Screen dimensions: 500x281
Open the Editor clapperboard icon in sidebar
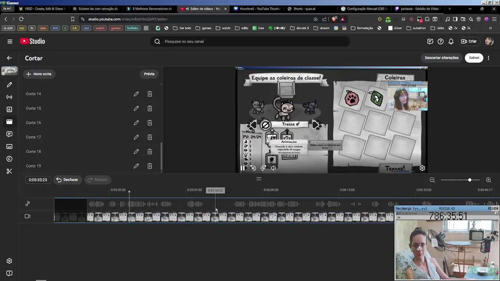pos(9,122)
